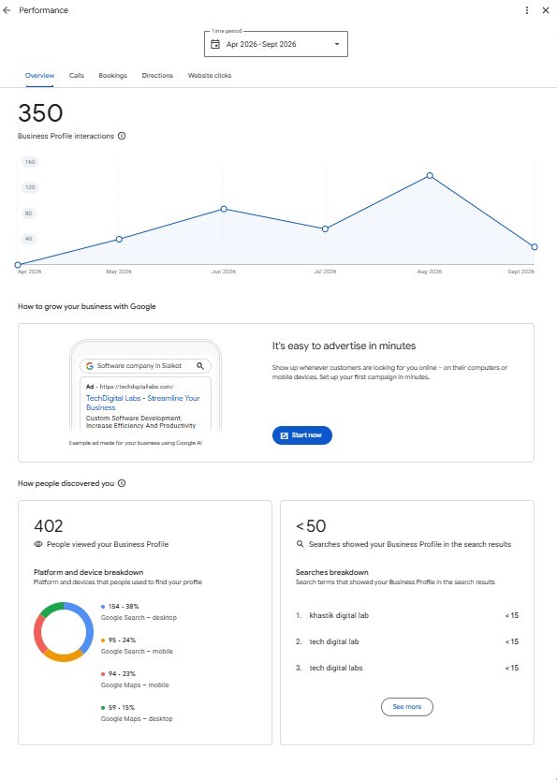
Task: Click the tech digital labs search term
Action: (336, 668)
